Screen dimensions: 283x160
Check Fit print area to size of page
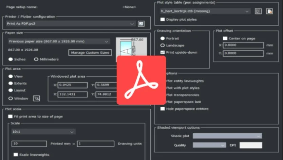pyautogui.click(x=10, y=116)
